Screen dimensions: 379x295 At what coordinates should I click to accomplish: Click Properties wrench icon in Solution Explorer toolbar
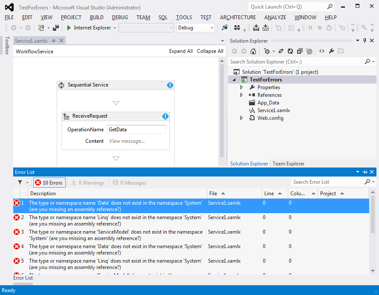click(331, 51)
